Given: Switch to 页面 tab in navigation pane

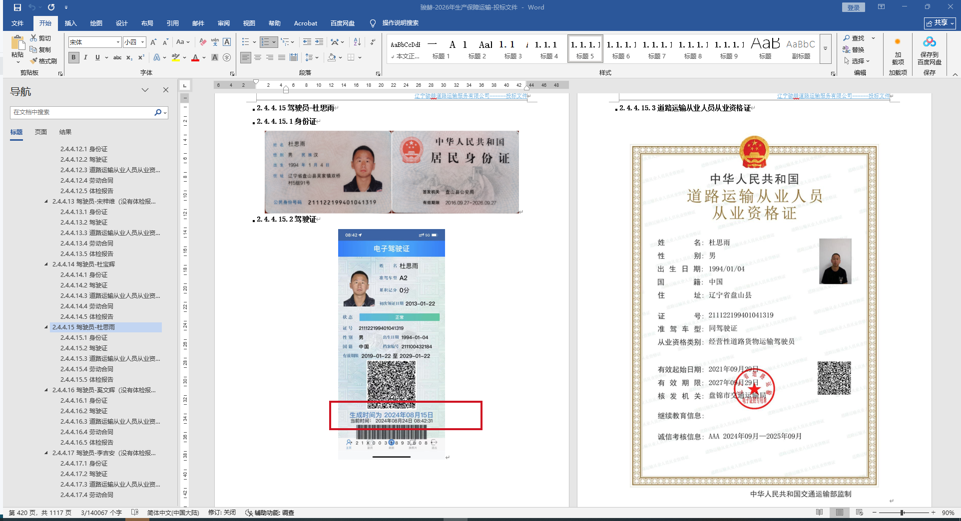Looking at the screenshot, I should pos(41,132).
